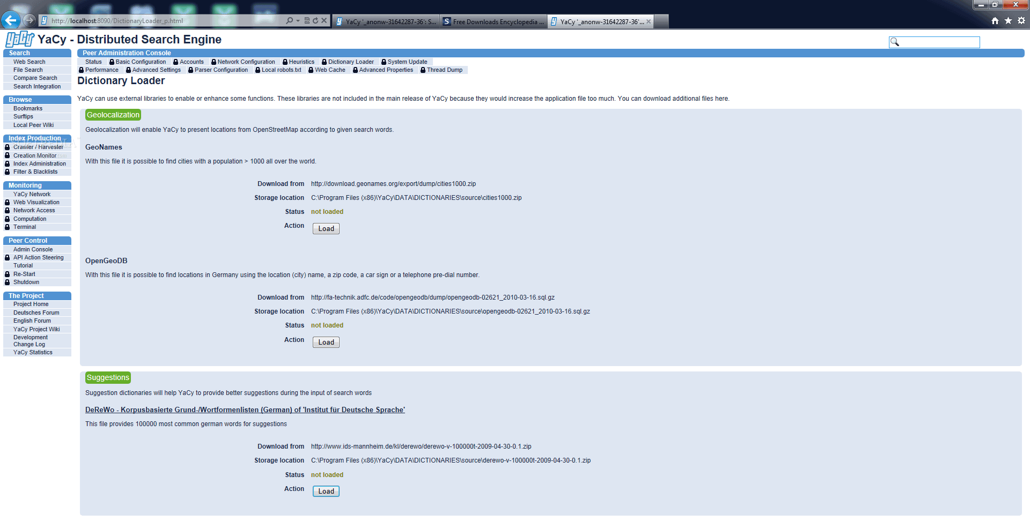1030x521 pixels.
Task: Click lock icon beside API Action Steering
Action: (8, 257)
